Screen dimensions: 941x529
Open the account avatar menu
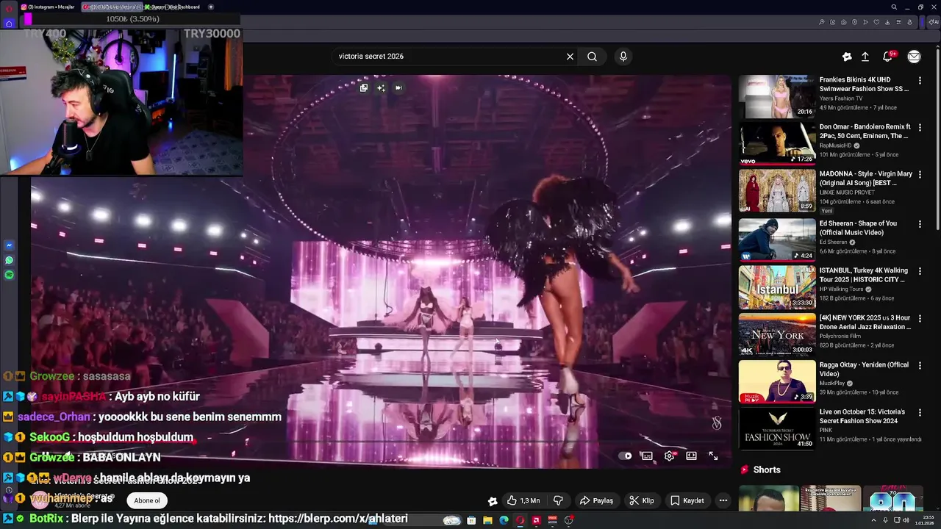pos(914,57)
